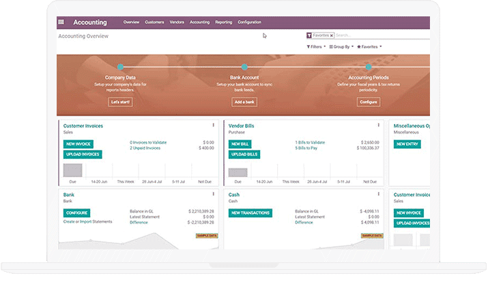Screen dimensions: 488x293
Task: Click the Let's start! button
Action: pyautogui.click(x=120, y=102)
